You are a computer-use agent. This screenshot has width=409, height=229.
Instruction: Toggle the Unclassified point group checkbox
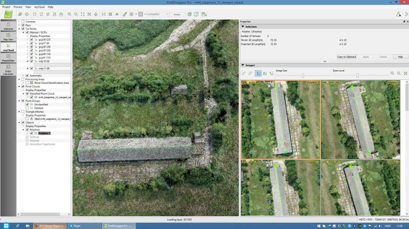tap(27, 105)
